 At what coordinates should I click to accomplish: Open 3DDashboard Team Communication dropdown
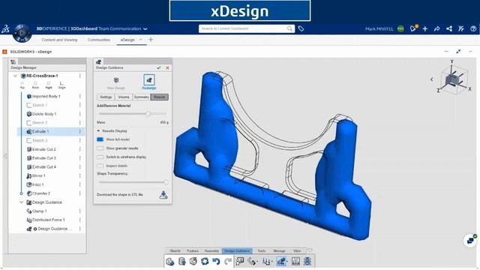145,28
